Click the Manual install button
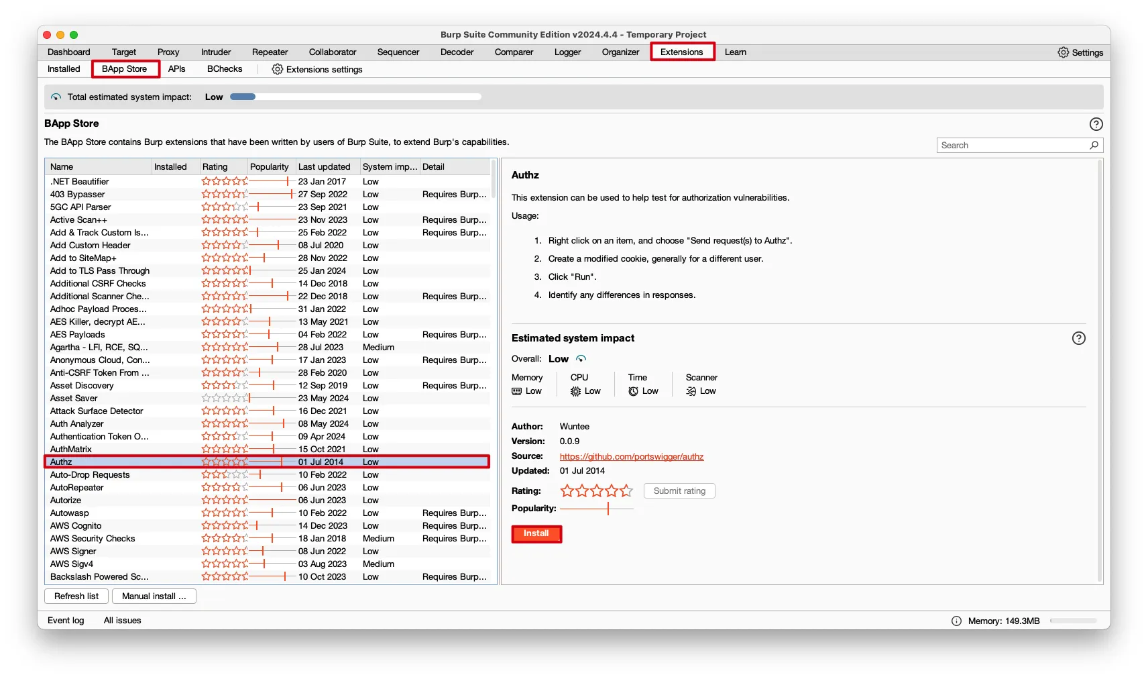The image size is (1148, 679). [x=154, y=596]
